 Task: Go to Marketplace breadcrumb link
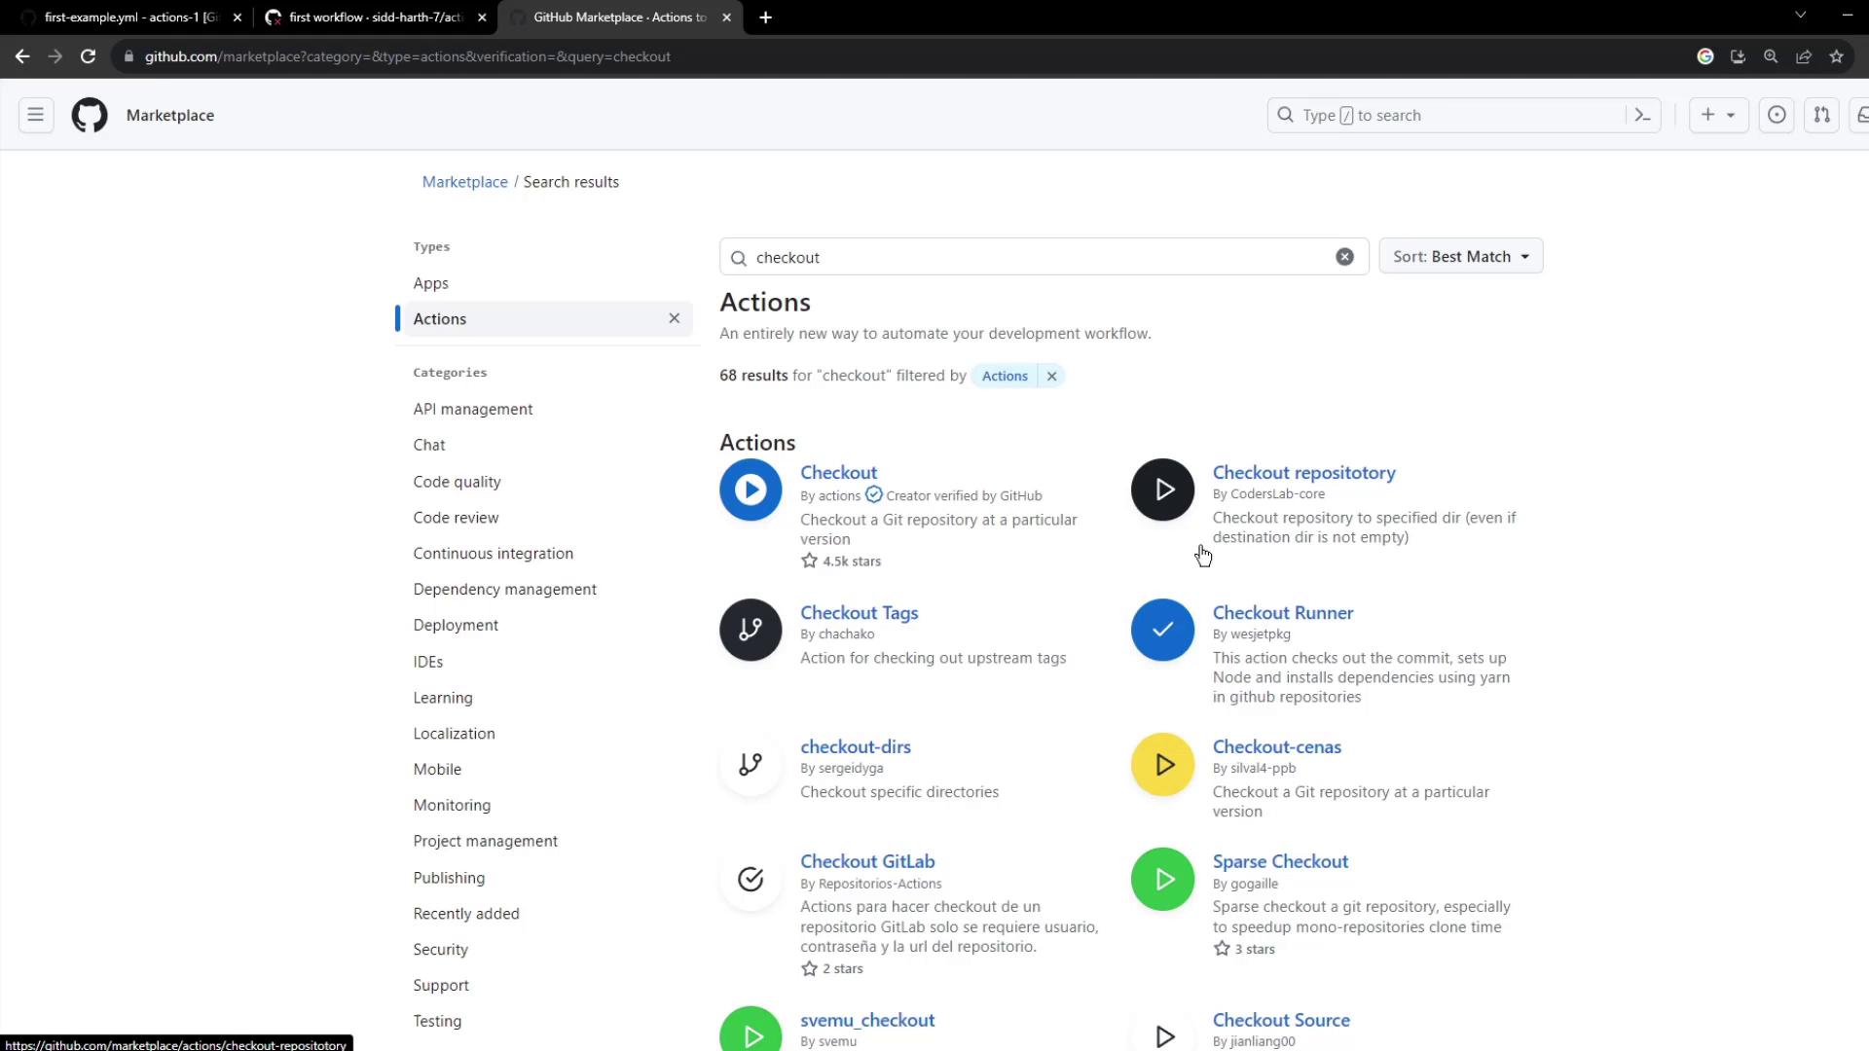pyautogui.click(x=464, y=182)
